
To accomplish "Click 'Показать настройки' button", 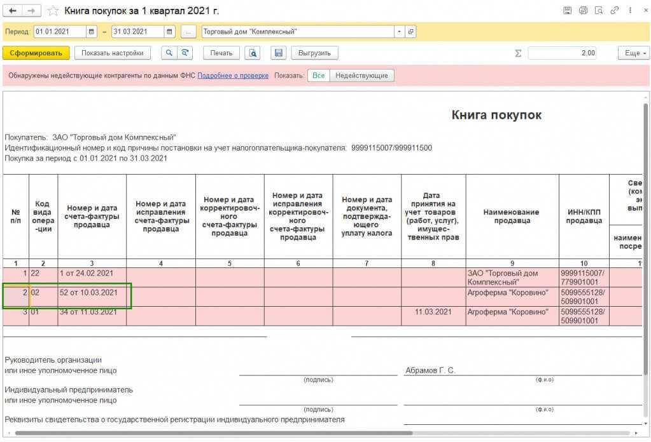I will pyautogui.click(x=113, y=53).
